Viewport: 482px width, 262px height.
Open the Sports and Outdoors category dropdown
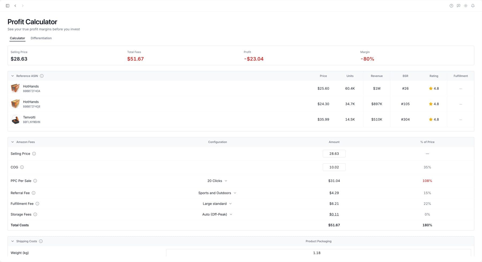217,193
